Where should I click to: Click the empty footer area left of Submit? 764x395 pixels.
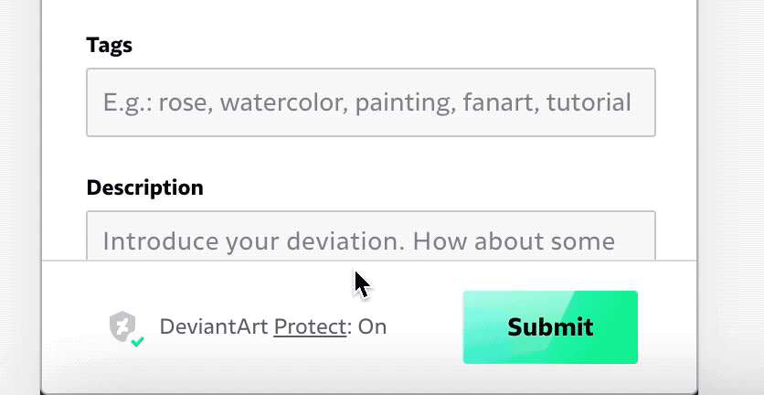coord(424,326)
